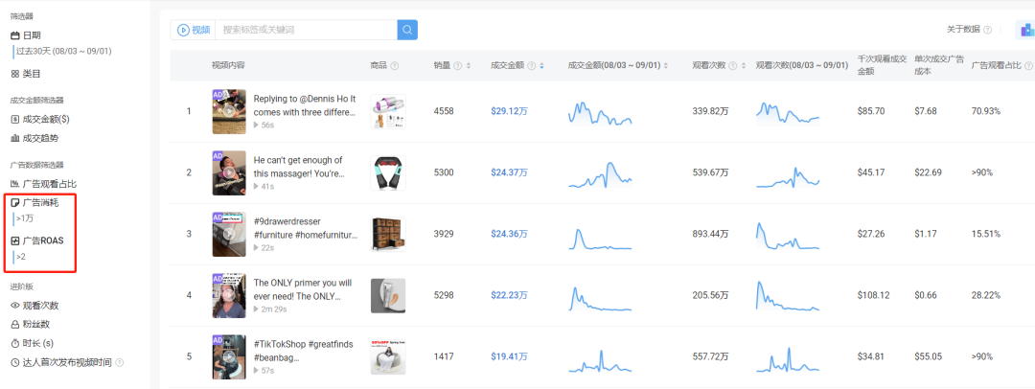Sort the table by 销量

point(469,65)
